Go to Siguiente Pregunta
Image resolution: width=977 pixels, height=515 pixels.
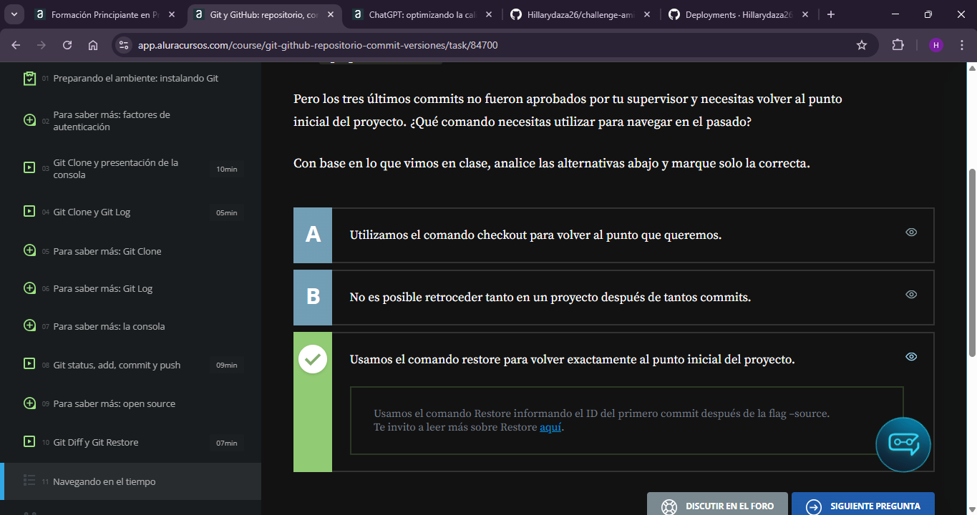(863, 505)
